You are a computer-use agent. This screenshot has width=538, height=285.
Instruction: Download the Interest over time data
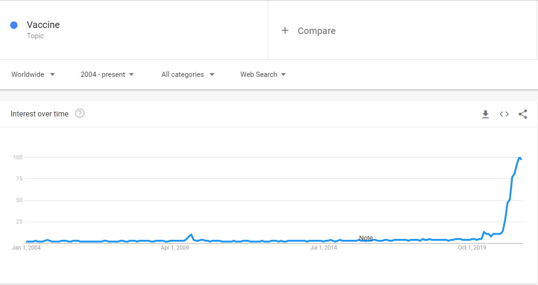coord(485,114)
